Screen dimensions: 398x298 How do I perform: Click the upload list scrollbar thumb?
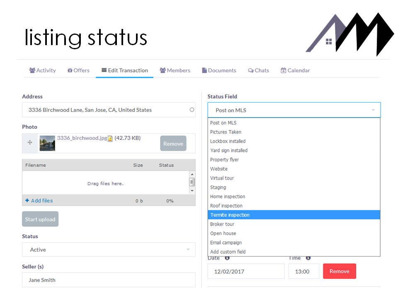192,182
